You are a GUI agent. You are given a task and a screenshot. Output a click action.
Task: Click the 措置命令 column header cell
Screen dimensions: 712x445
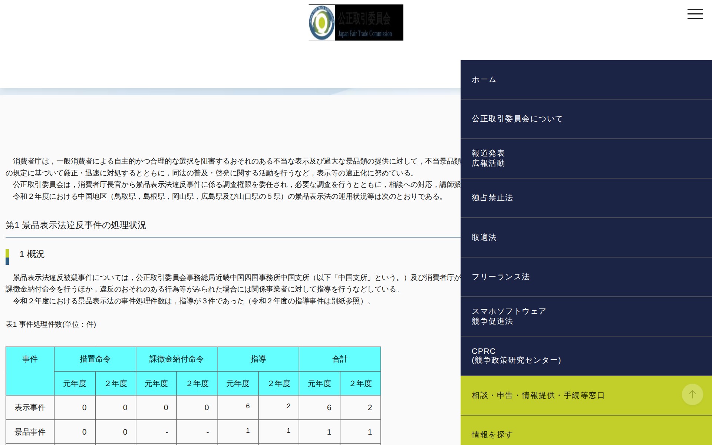[95, 359]
